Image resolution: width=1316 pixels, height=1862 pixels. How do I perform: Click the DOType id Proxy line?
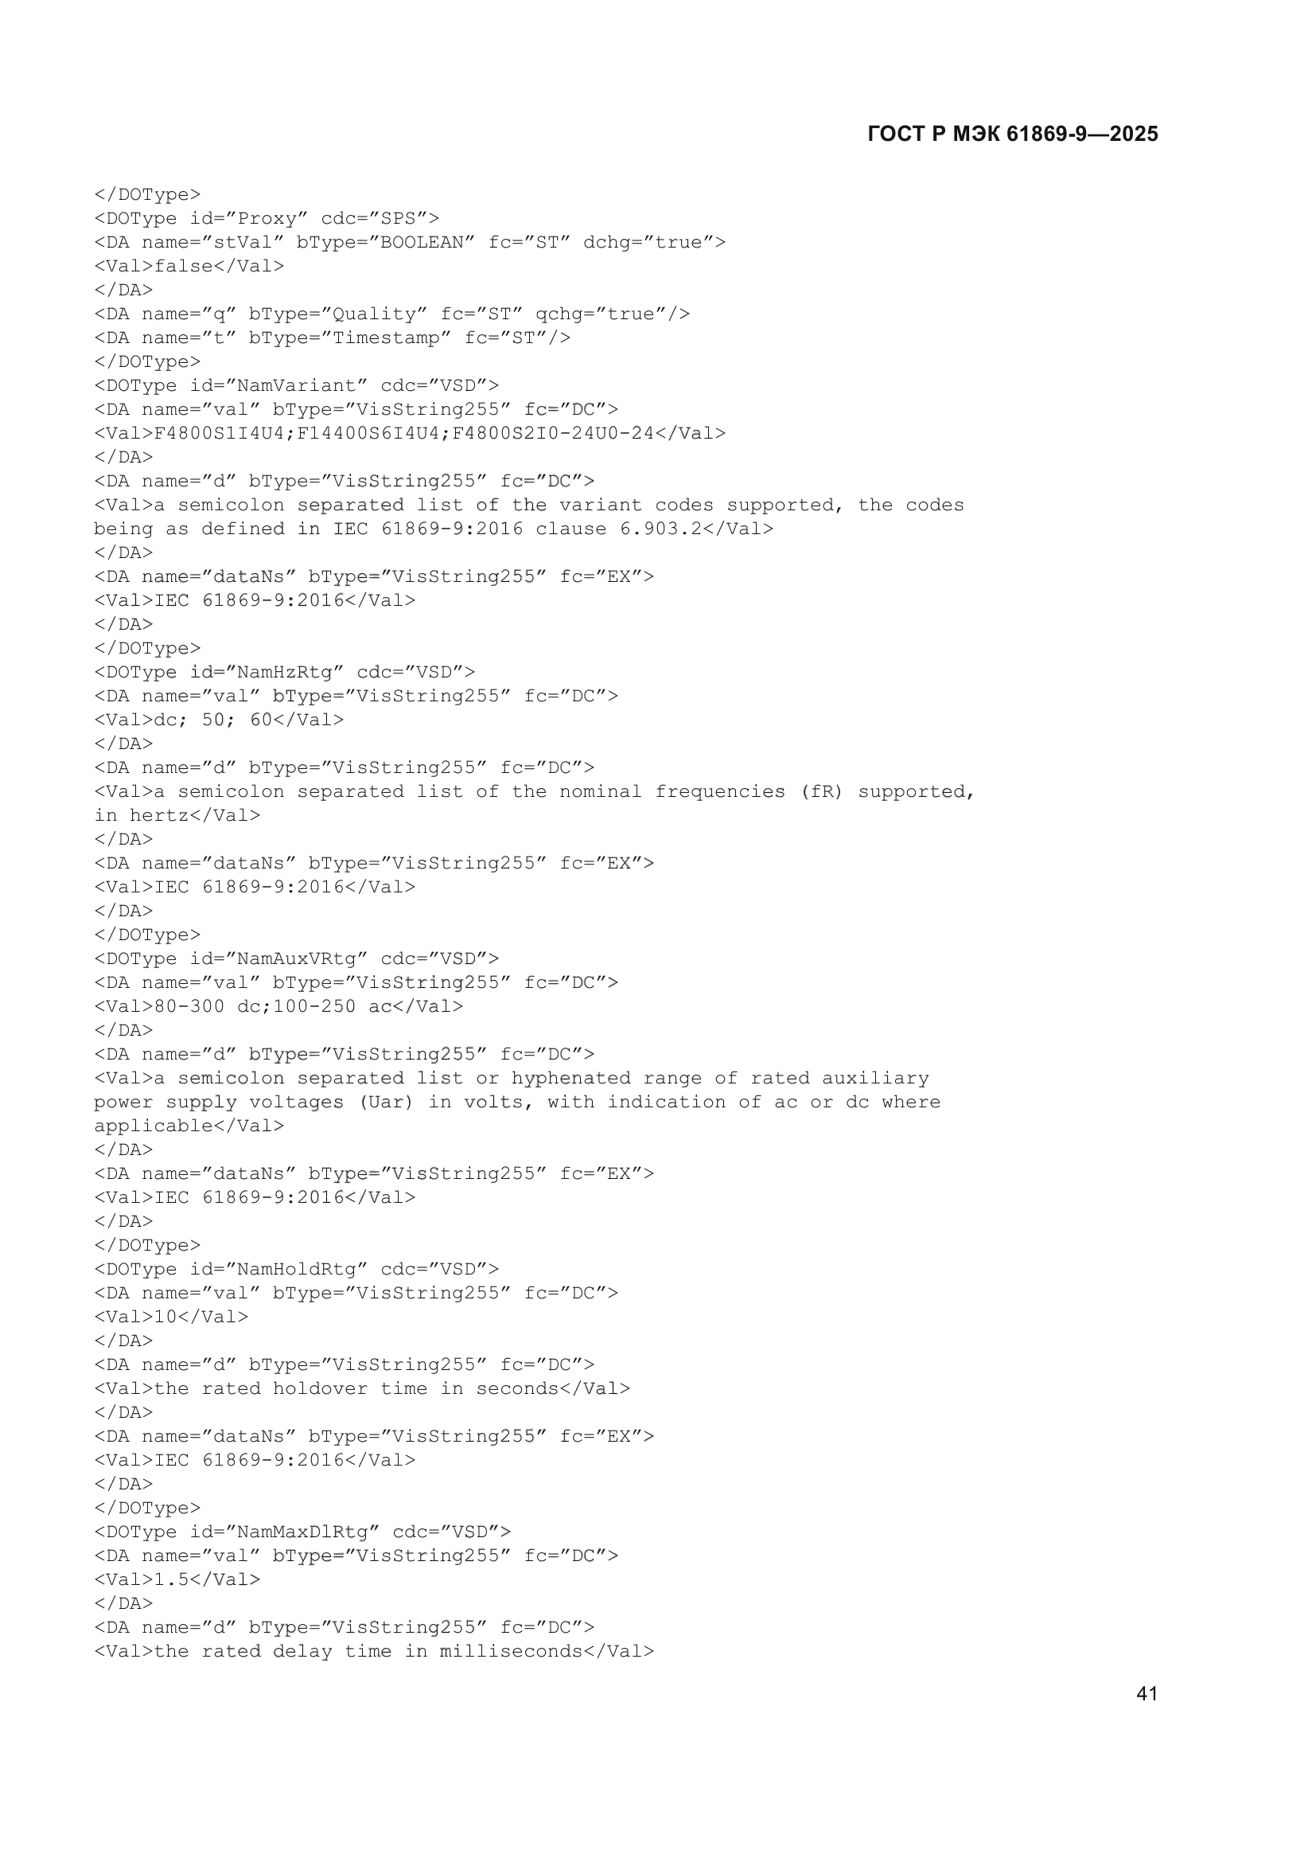pyautogui.click(x=267, y=219)
